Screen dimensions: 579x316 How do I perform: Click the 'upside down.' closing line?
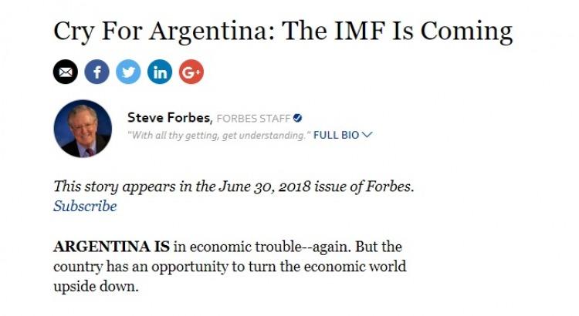pos(96,287)
